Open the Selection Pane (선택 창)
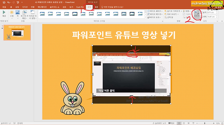224x125 pixels. coord(169,17)
